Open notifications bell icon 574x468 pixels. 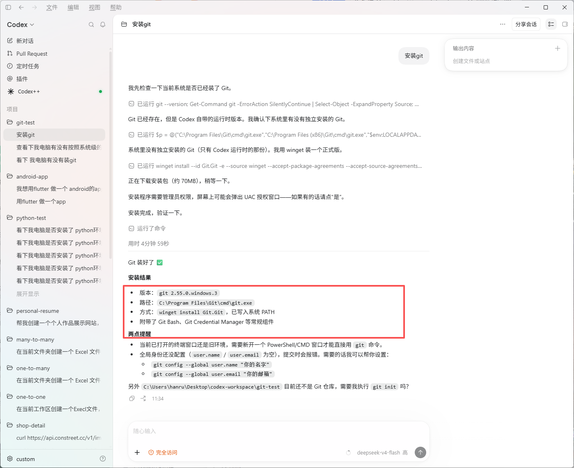pyautogui.click(x=103, y=25)
